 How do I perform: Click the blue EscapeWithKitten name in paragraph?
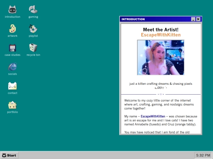click(153, 117)
